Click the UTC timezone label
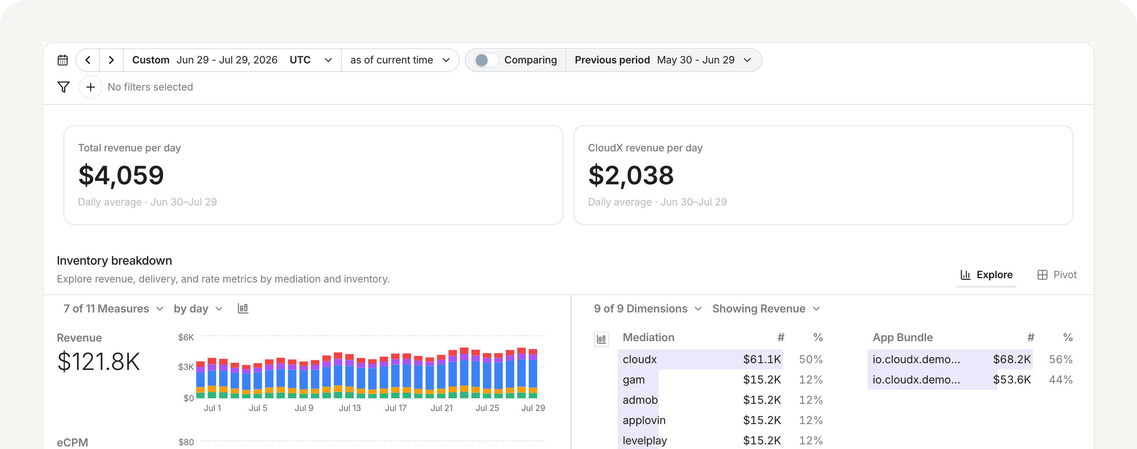This screenshot has height=449, width=1137. (x=300, y=60)
